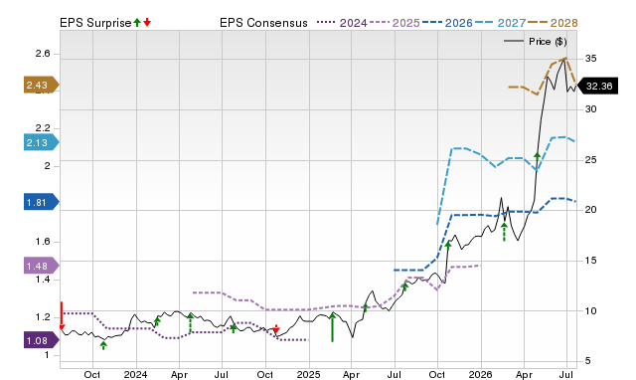636x380 pixels.
Task: Click the 2.13 value tag for 2027
Action: (x=42, y=142)
